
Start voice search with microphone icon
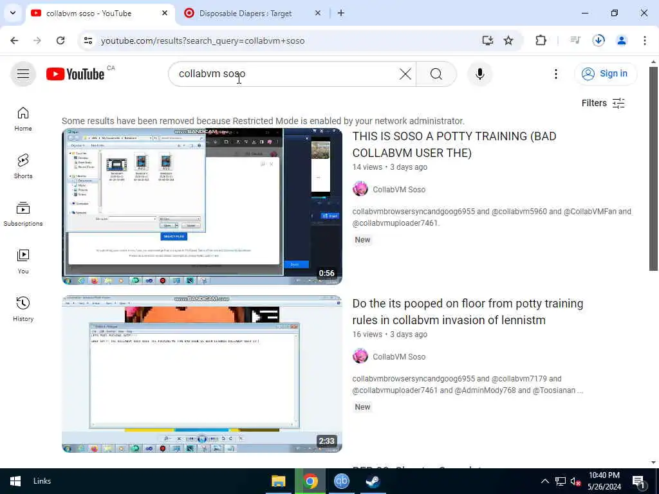pos(480,74)
